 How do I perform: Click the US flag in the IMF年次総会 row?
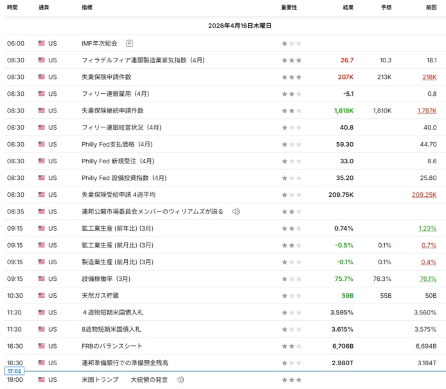tap(42, 44)
